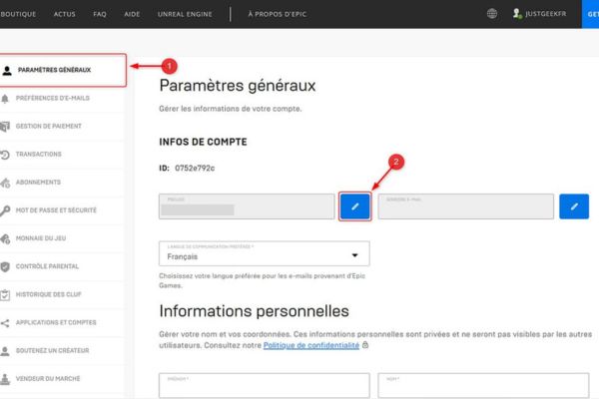Image resolution: width=599 pixels, height=399 pixels.
Task: Open Unreal Engine in top navigation
Action: [185, 14]
